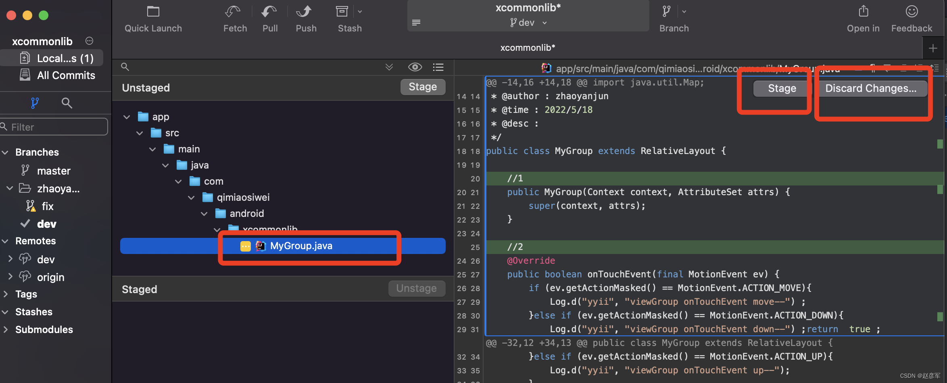
Task: Select the branch view icon in sidebar
Action: click(x=35, y=103)
